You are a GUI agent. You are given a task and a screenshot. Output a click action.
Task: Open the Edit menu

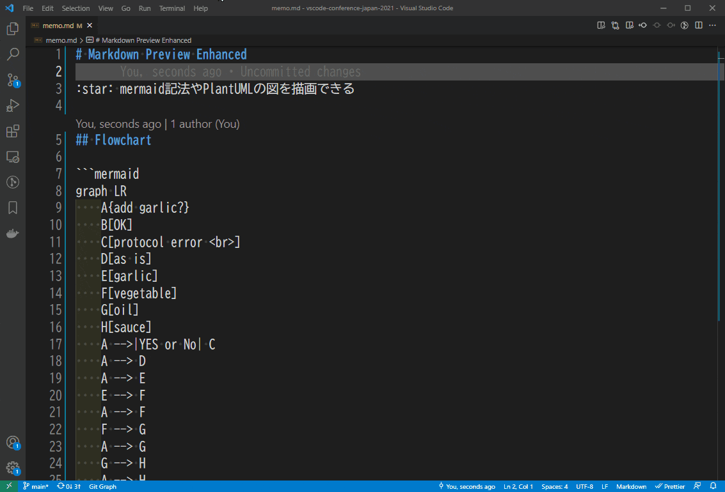47,8
